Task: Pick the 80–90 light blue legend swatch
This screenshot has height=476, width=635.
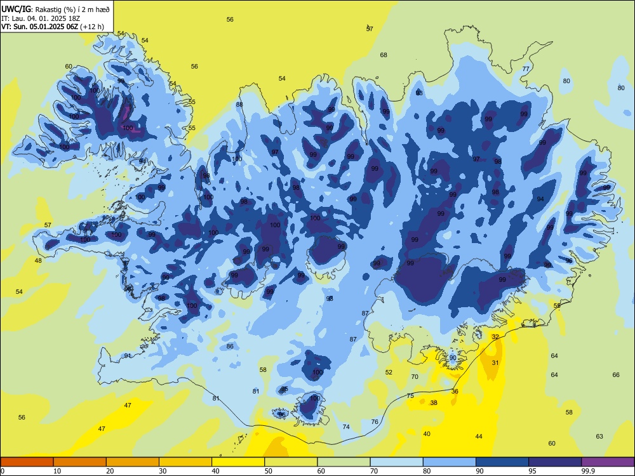Action: click(x=450, y=462)
